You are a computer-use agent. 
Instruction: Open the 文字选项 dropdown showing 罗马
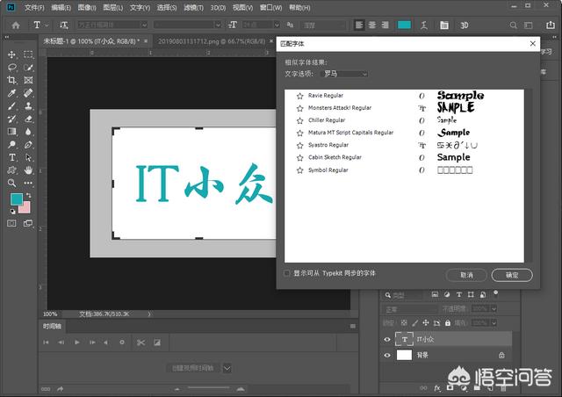pyautogui.click(x=344, y=74)
